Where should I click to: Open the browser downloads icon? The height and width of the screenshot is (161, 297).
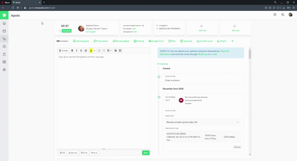[283, 8]
